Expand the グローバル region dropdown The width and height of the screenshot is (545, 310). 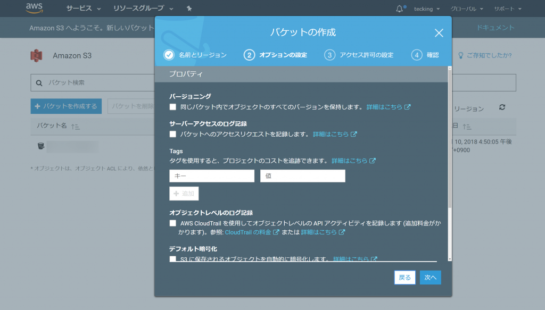(x=467, y=9)
